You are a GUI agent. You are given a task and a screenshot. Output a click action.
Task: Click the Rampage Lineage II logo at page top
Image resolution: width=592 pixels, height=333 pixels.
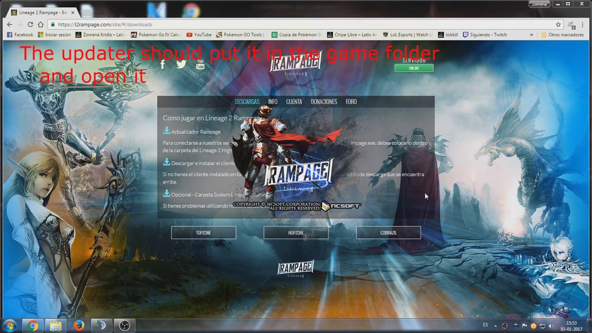(296, 64)
